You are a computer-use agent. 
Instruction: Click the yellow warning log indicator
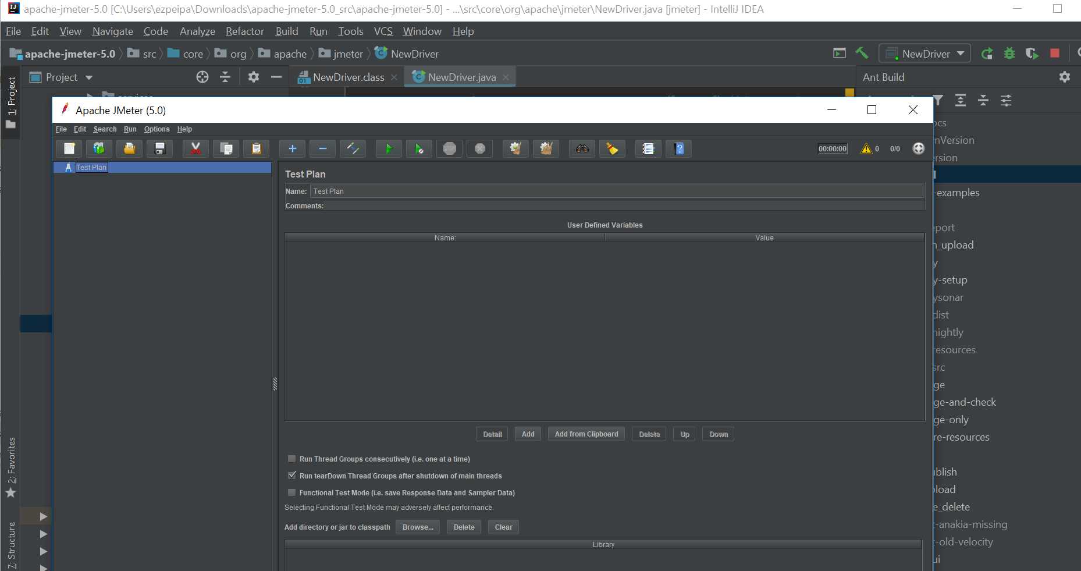pos(866,148)
